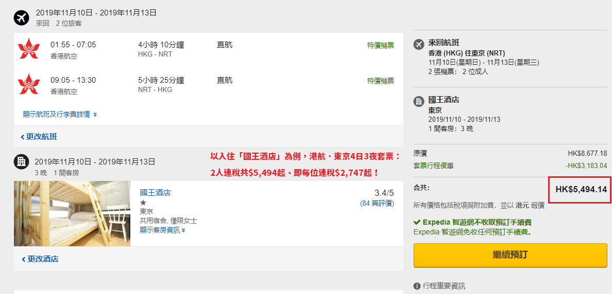This screenshot has height=294, width=612.
Task: Click sidebar hotel icon next to 國王酒店
Action: coord(419,101)
